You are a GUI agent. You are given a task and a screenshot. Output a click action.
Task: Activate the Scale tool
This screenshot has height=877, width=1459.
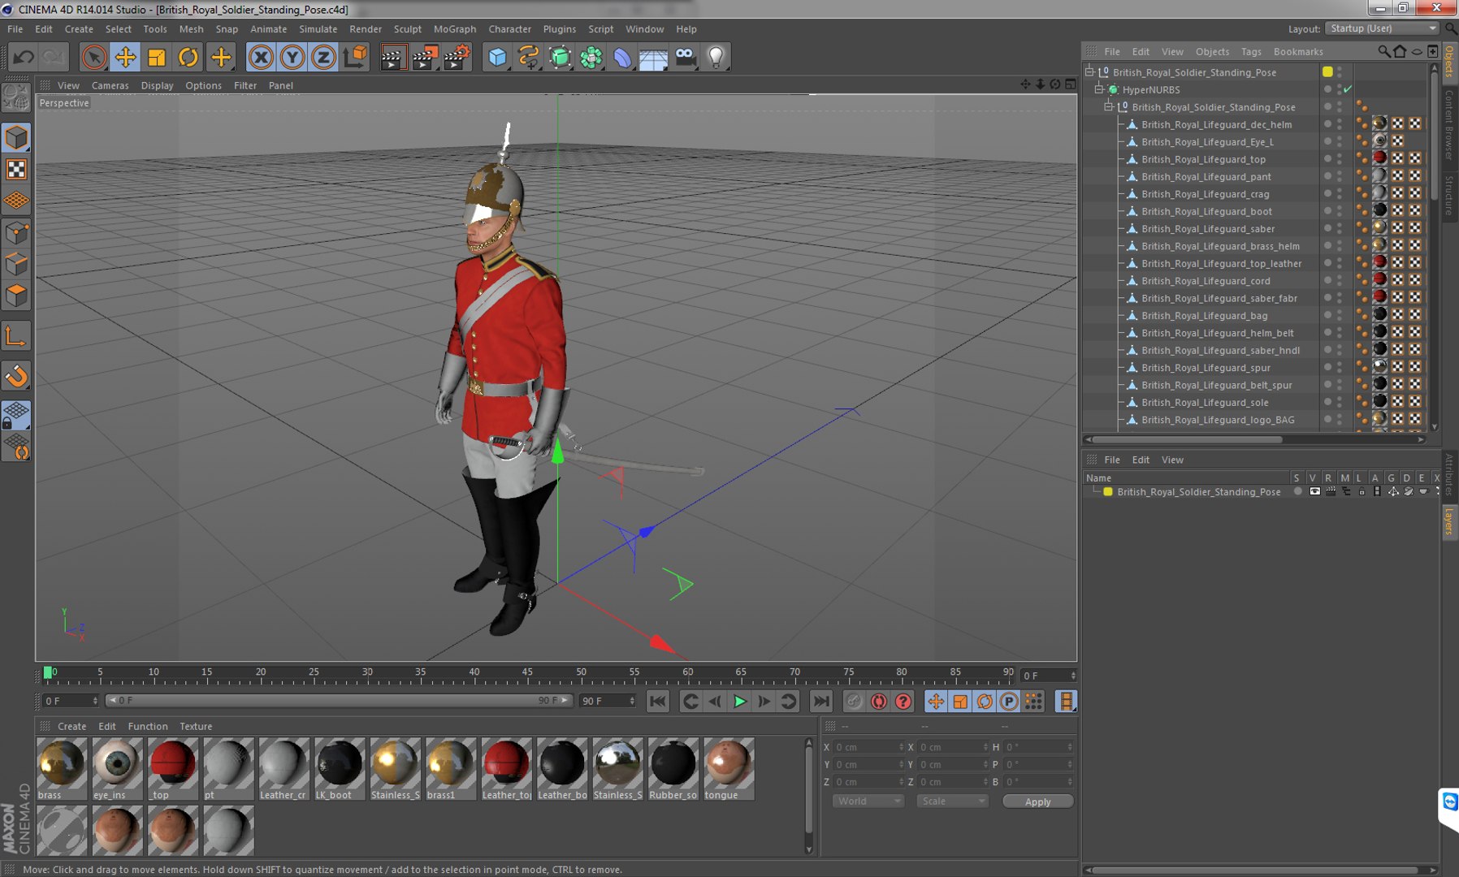pos(157,57)
